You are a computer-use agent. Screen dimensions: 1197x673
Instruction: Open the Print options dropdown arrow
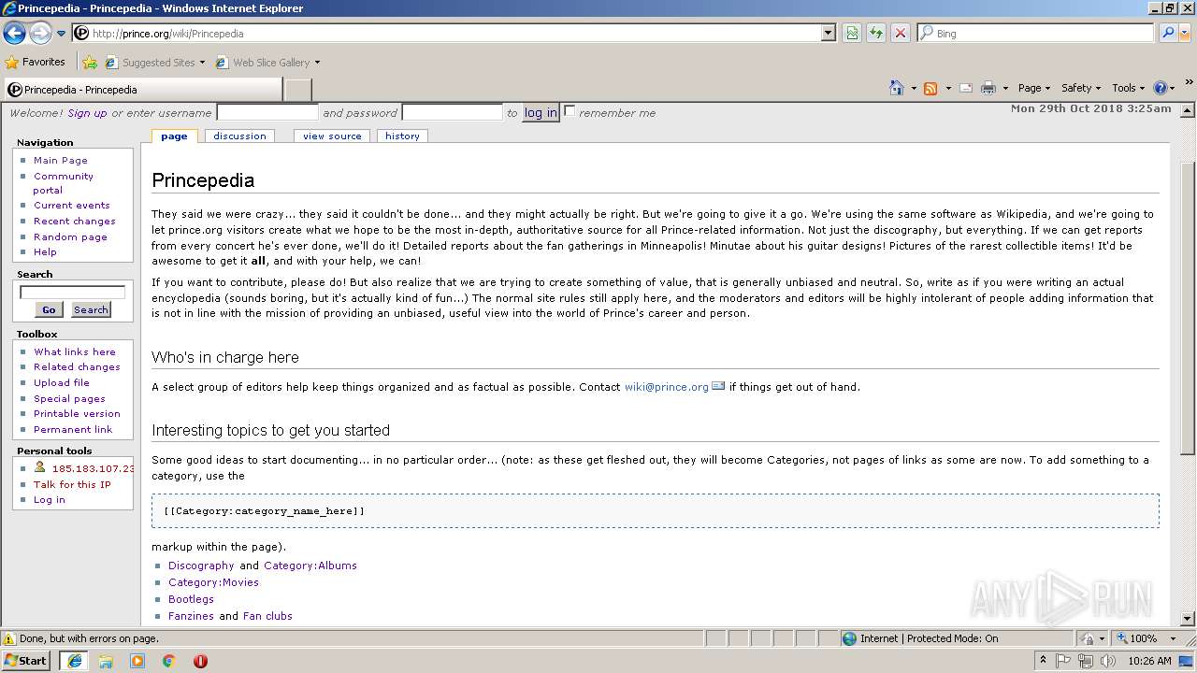coord(1005,88)
